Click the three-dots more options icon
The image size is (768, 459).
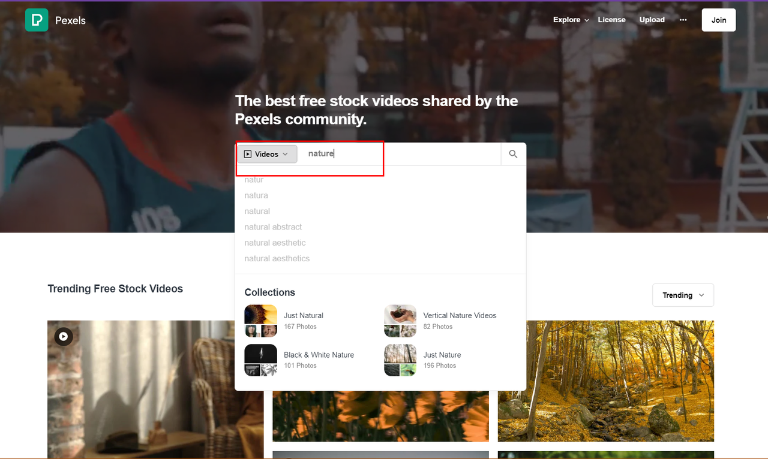tap(683, 20)
